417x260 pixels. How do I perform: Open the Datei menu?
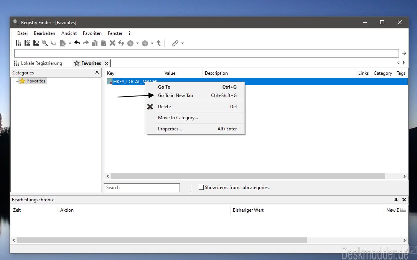point(22,33)
